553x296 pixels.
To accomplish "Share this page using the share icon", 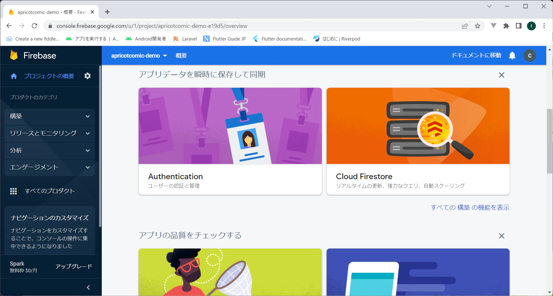I will click(x=465, y=26).
